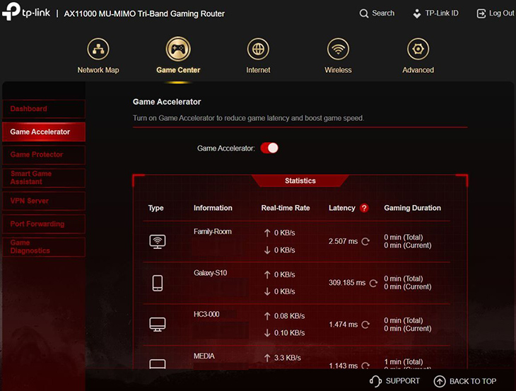This screenshot has height=391, width=516.
Task: Click the 0.08 KB/s upload rate
Action: tap(289, 316)
